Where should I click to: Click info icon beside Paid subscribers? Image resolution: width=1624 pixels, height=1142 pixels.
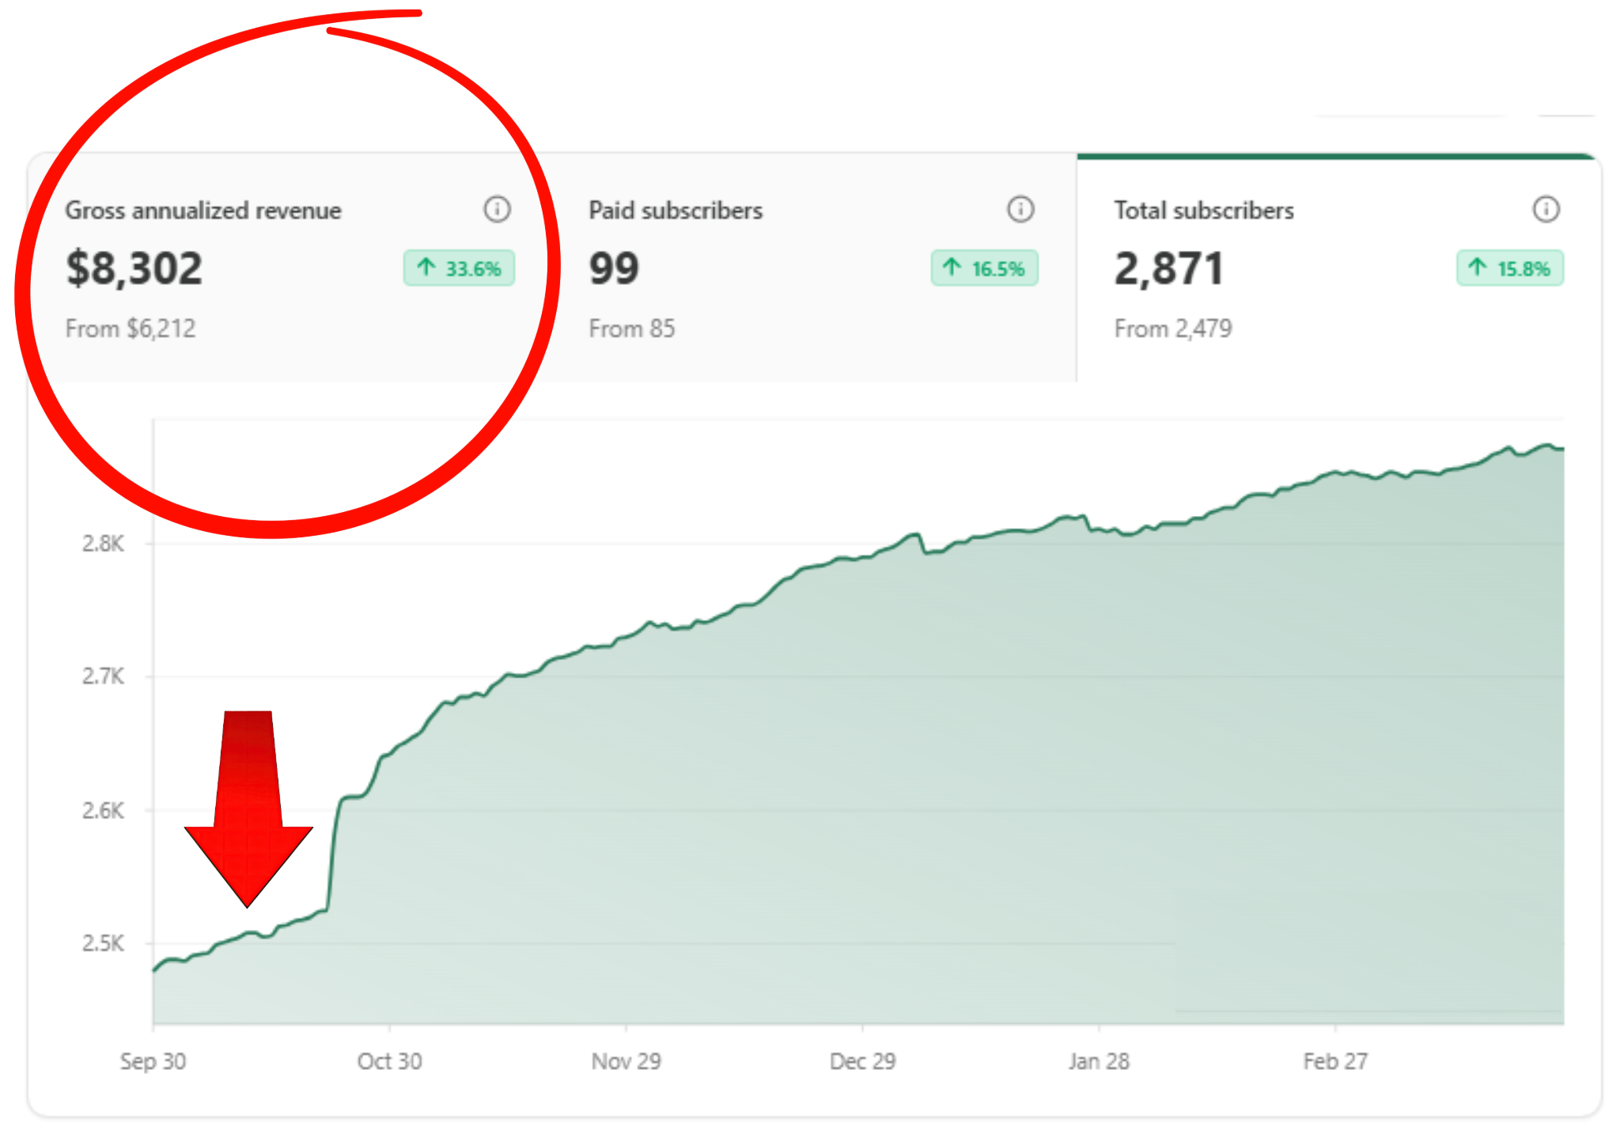click(x=1020, y=210)
